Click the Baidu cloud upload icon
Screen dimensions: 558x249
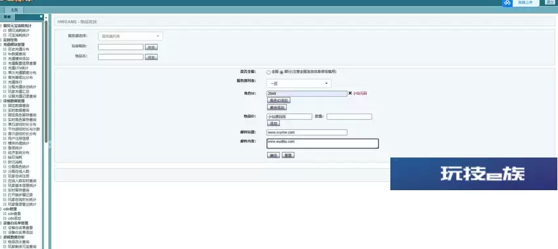[x=507, y=3]
